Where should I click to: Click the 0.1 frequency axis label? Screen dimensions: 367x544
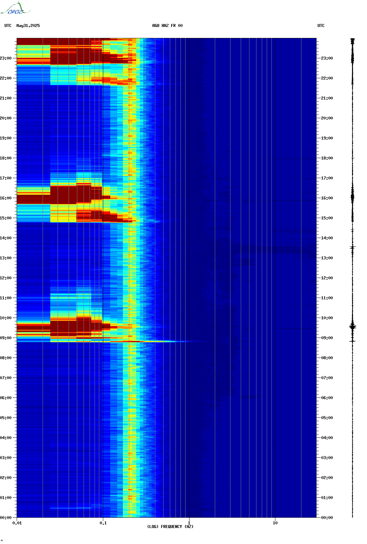pyautogui.click(x=103, y=523)
